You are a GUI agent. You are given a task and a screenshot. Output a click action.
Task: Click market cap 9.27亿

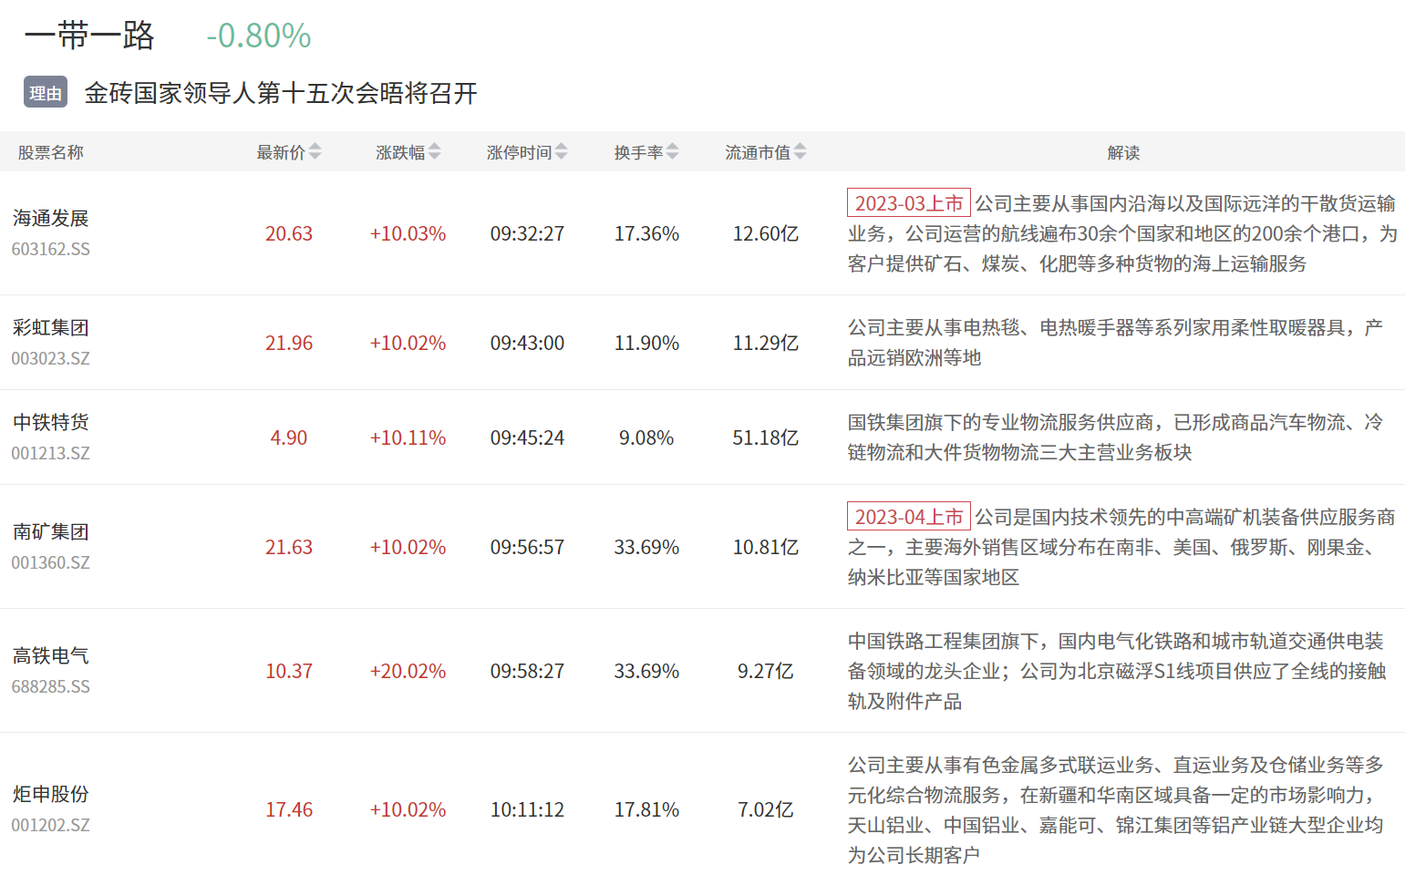pos(766,671)
